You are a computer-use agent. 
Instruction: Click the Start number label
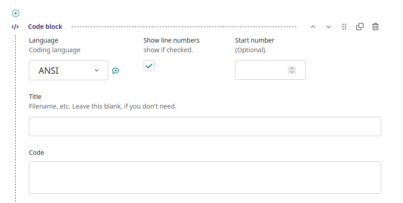point(254,40)
